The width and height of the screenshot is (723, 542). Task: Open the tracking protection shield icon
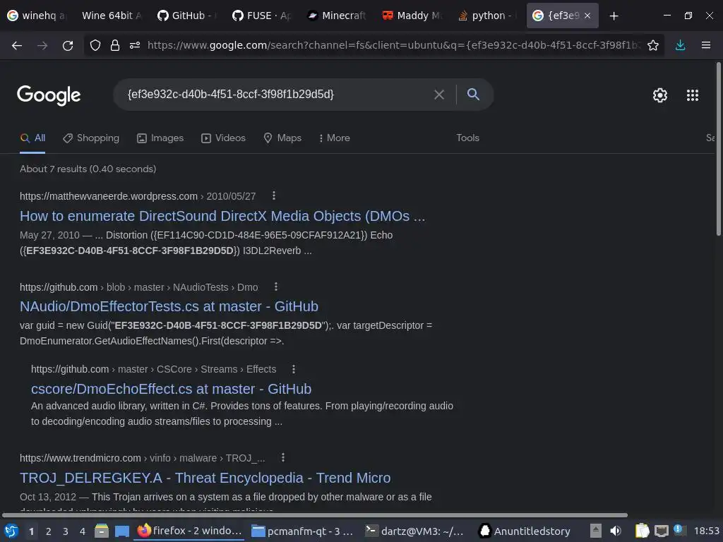(x=95, y=45)
